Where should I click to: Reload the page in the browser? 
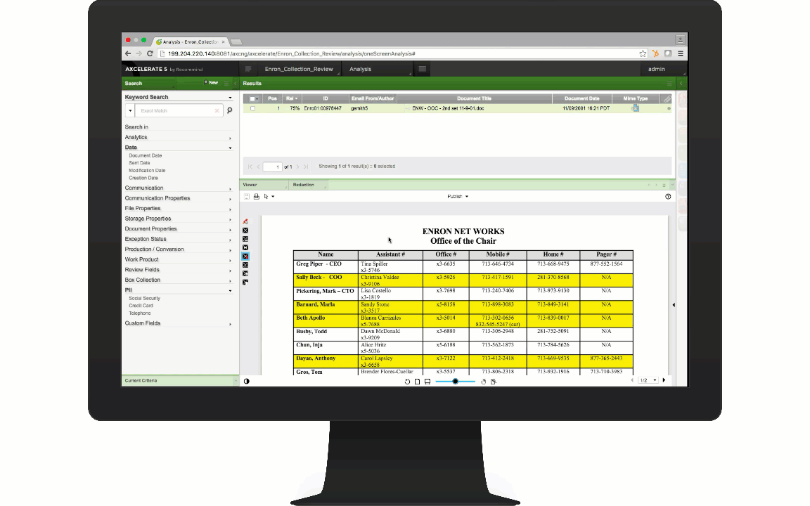[150, 53]
